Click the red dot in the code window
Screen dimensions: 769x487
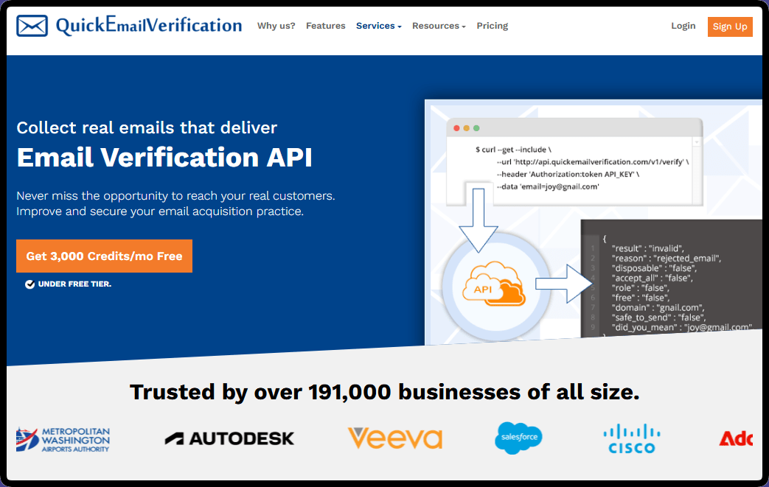click(456, 128)
